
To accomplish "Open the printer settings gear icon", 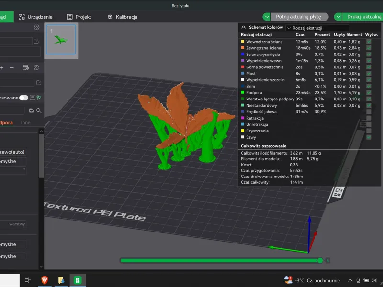I will click(37, 28).
